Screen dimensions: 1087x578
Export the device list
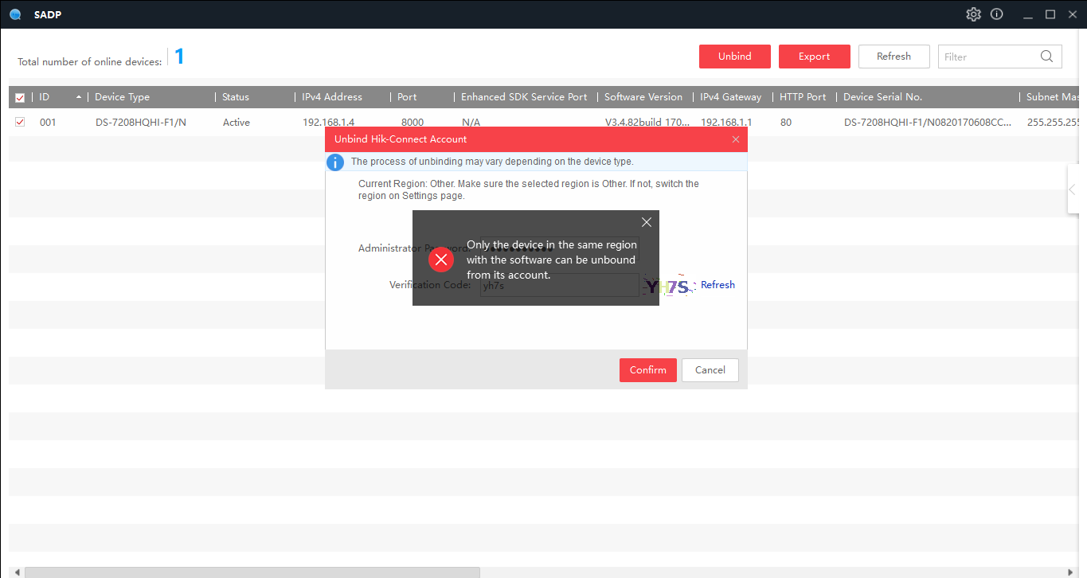click(x=814, y=57)
